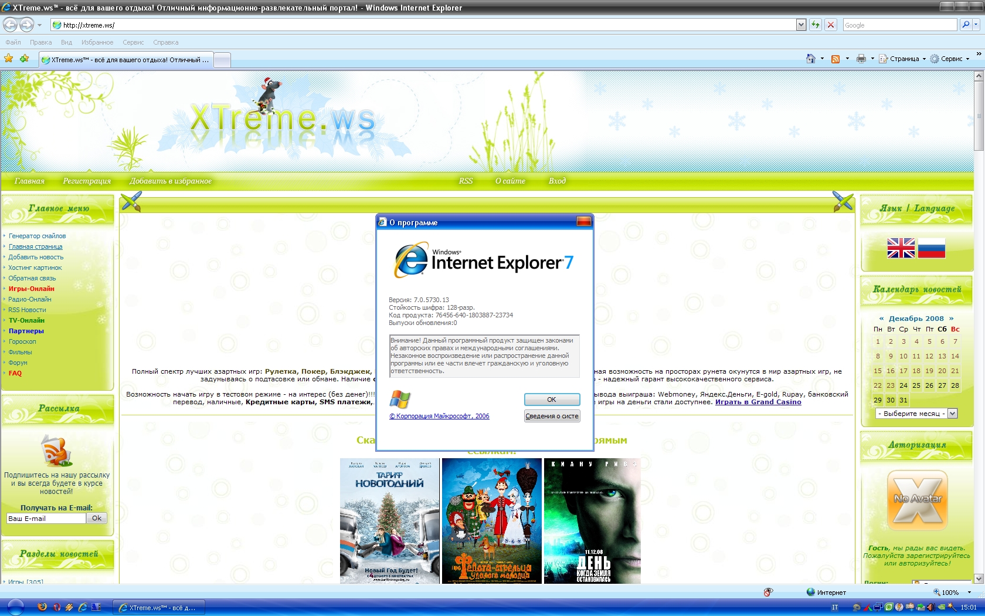Open the Избранное menu
985x616 pixels.
(x=97, y=42)
